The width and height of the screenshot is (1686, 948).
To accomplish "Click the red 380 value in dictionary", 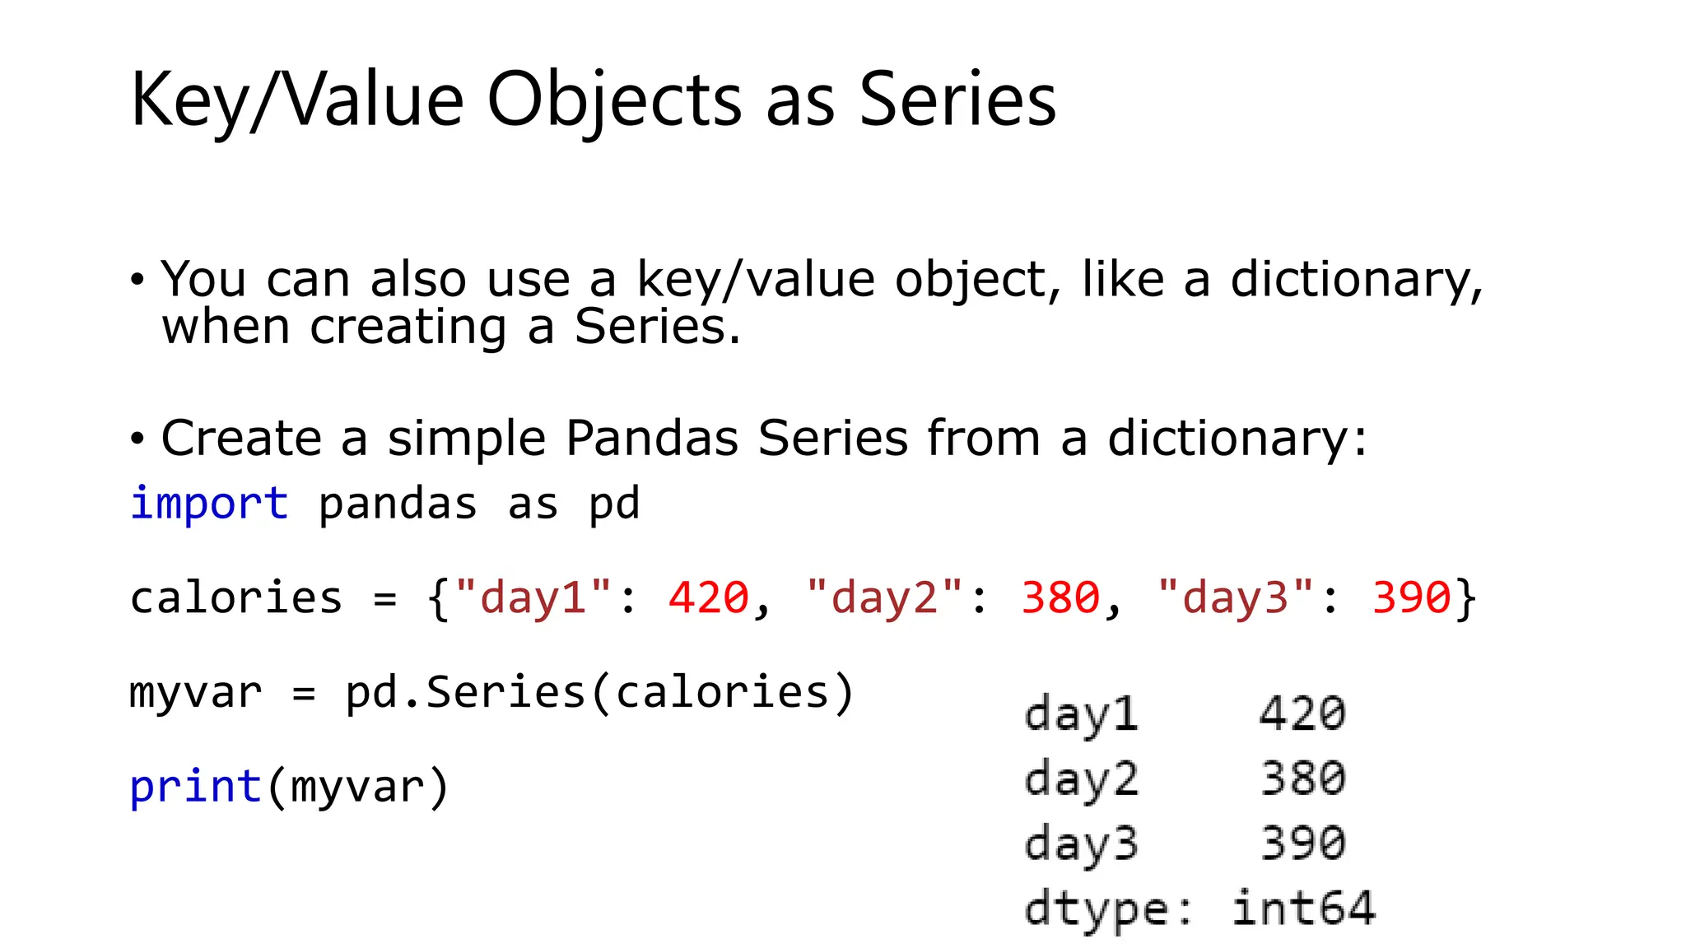I will tap(1060, 597).
